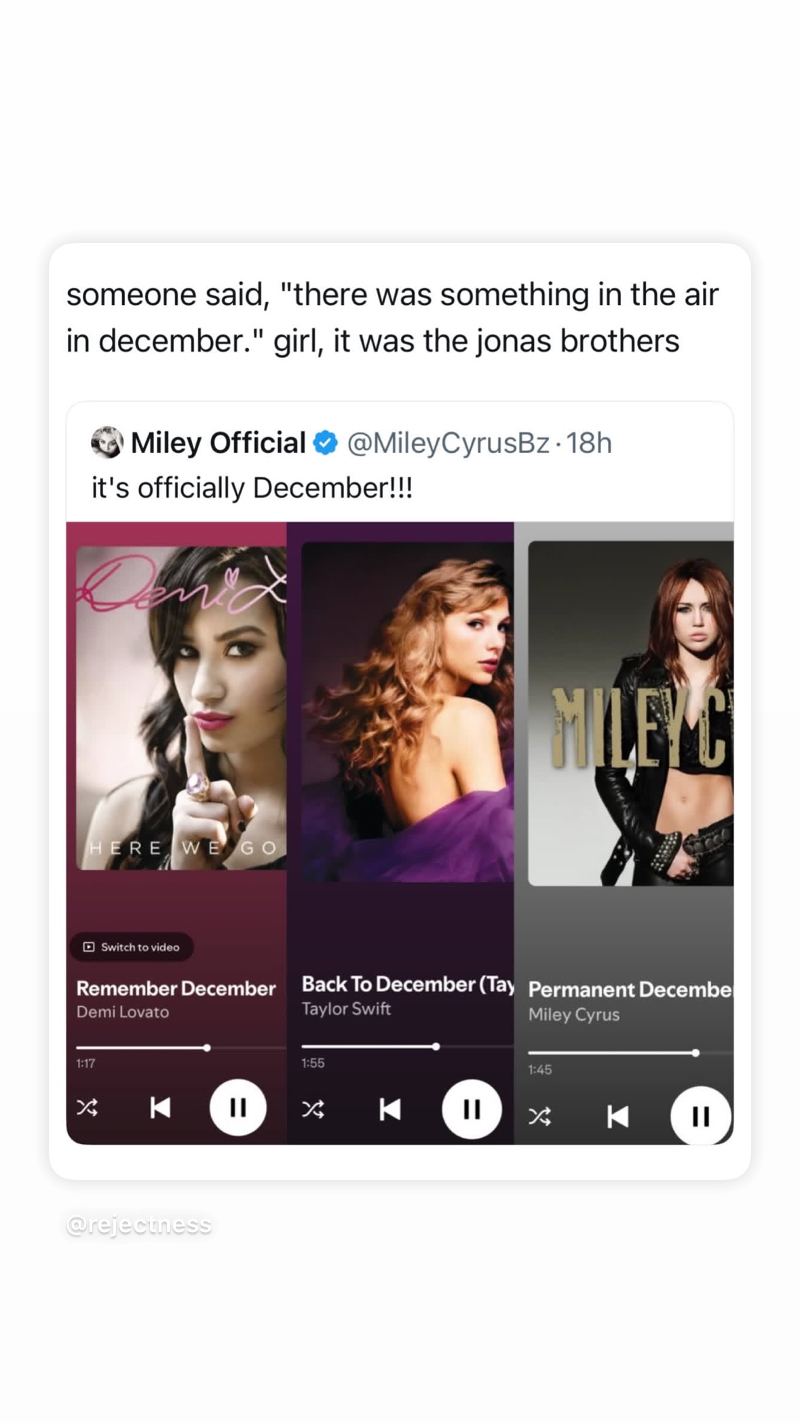Click the Back To December progress knob
The width and height of the screenshot is (800, 1423).
pyautogui.click(x=436, y=1046)
